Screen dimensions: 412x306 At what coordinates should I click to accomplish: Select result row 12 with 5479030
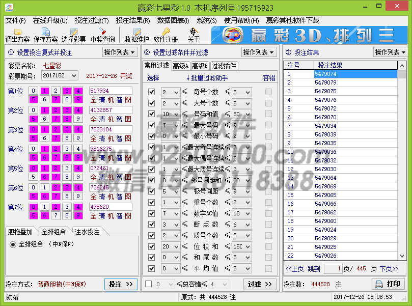341,169
